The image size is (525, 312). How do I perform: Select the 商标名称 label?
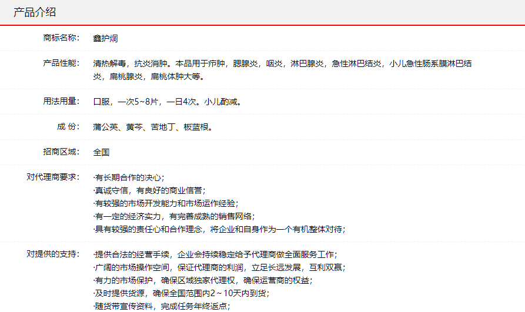(x=61, y=38)
